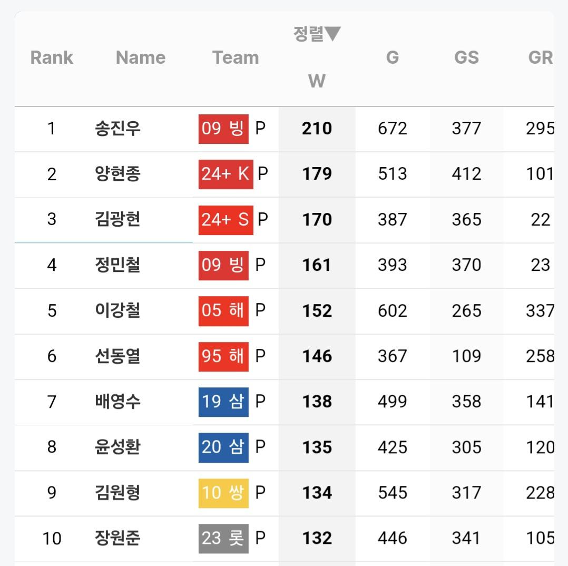Select the 24+ K team badge

(x=226, y=174)
